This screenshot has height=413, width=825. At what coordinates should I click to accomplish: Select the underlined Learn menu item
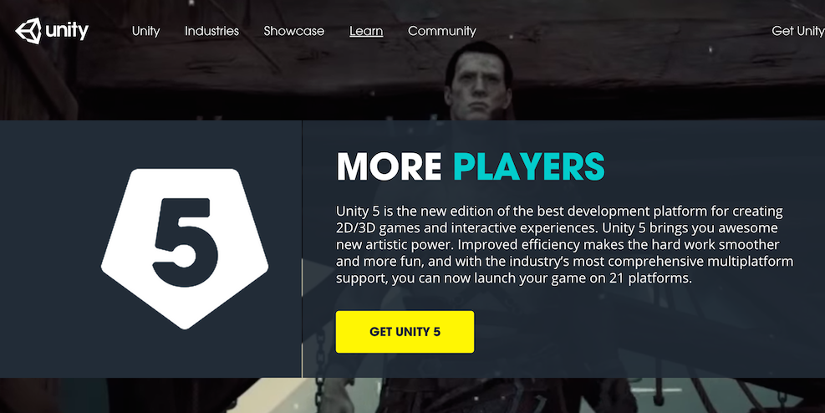pyautogui.click(x=366, y=31)
